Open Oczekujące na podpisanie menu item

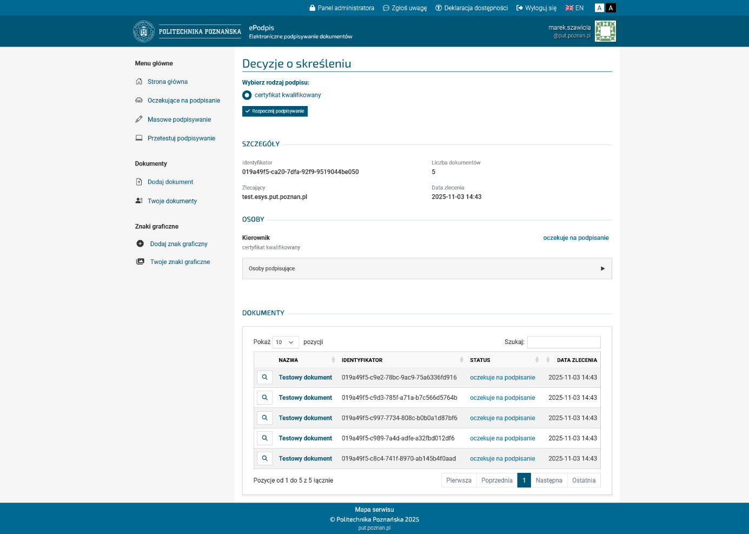[183, 101]
